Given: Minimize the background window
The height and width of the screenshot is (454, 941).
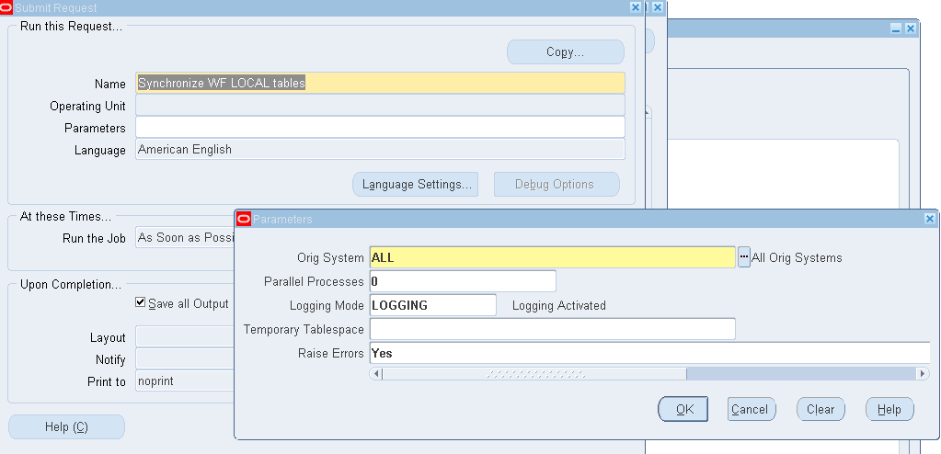Looking at the screenshot, I should pos(896,28).
